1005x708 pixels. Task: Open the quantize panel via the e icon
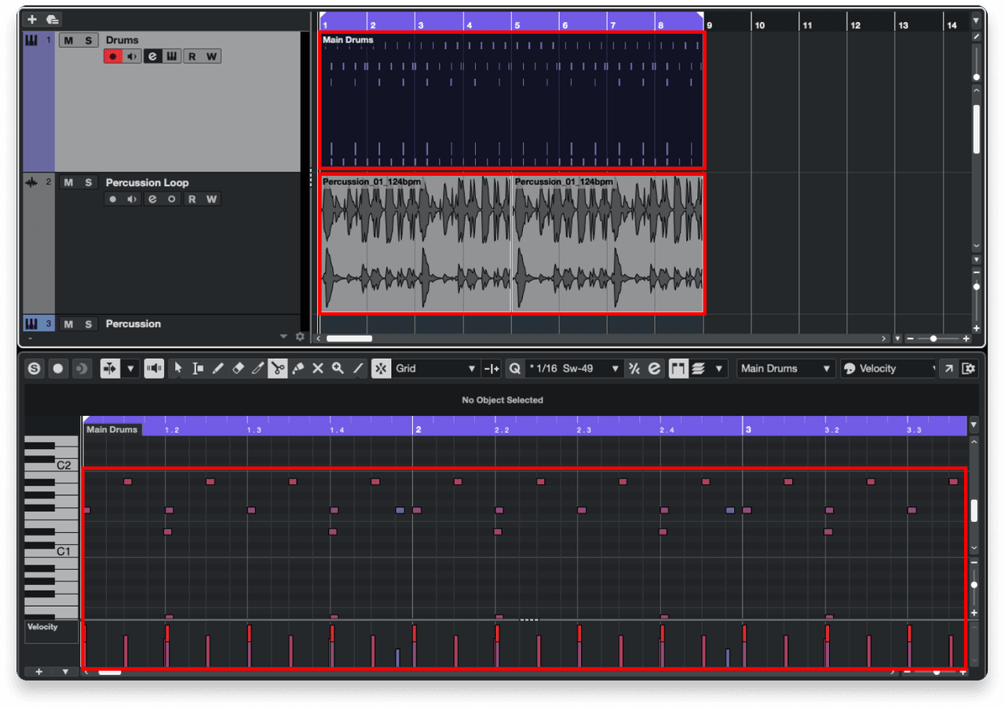tap(653, 368)
